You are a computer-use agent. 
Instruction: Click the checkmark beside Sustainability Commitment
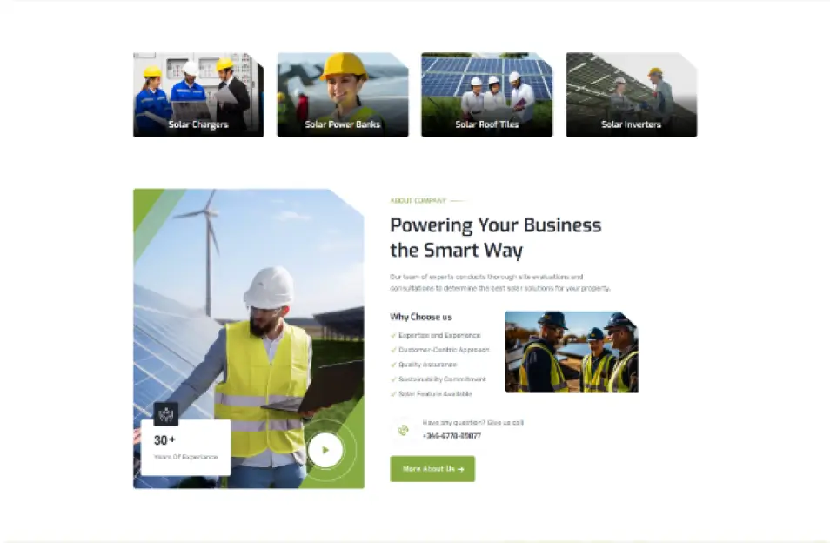[393, 379]
